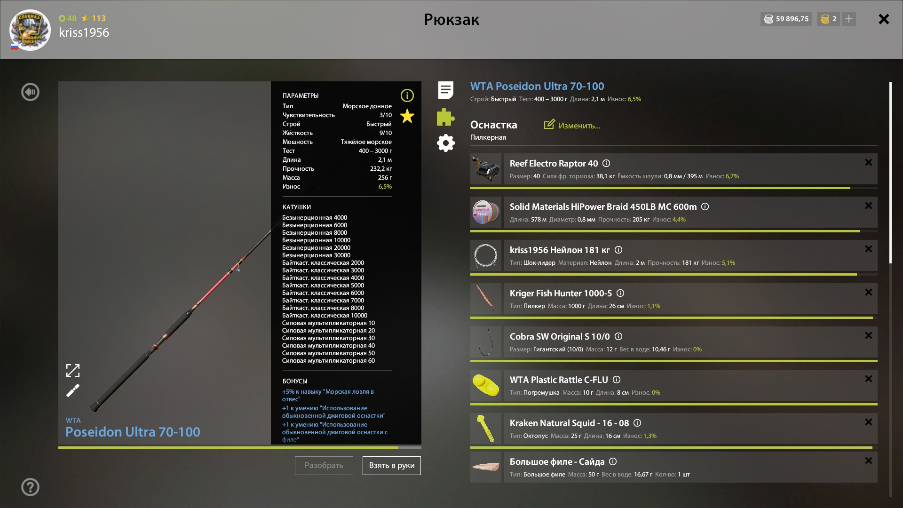Remove the Cobra SW Original hook
903x508 pixels.
coord(869,335)
